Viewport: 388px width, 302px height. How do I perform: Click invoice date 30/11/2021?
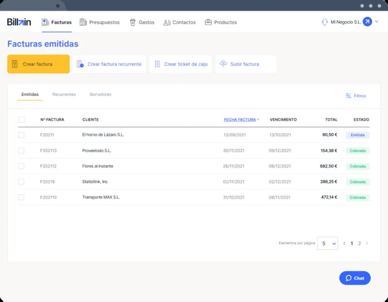[x=234, y=151]
